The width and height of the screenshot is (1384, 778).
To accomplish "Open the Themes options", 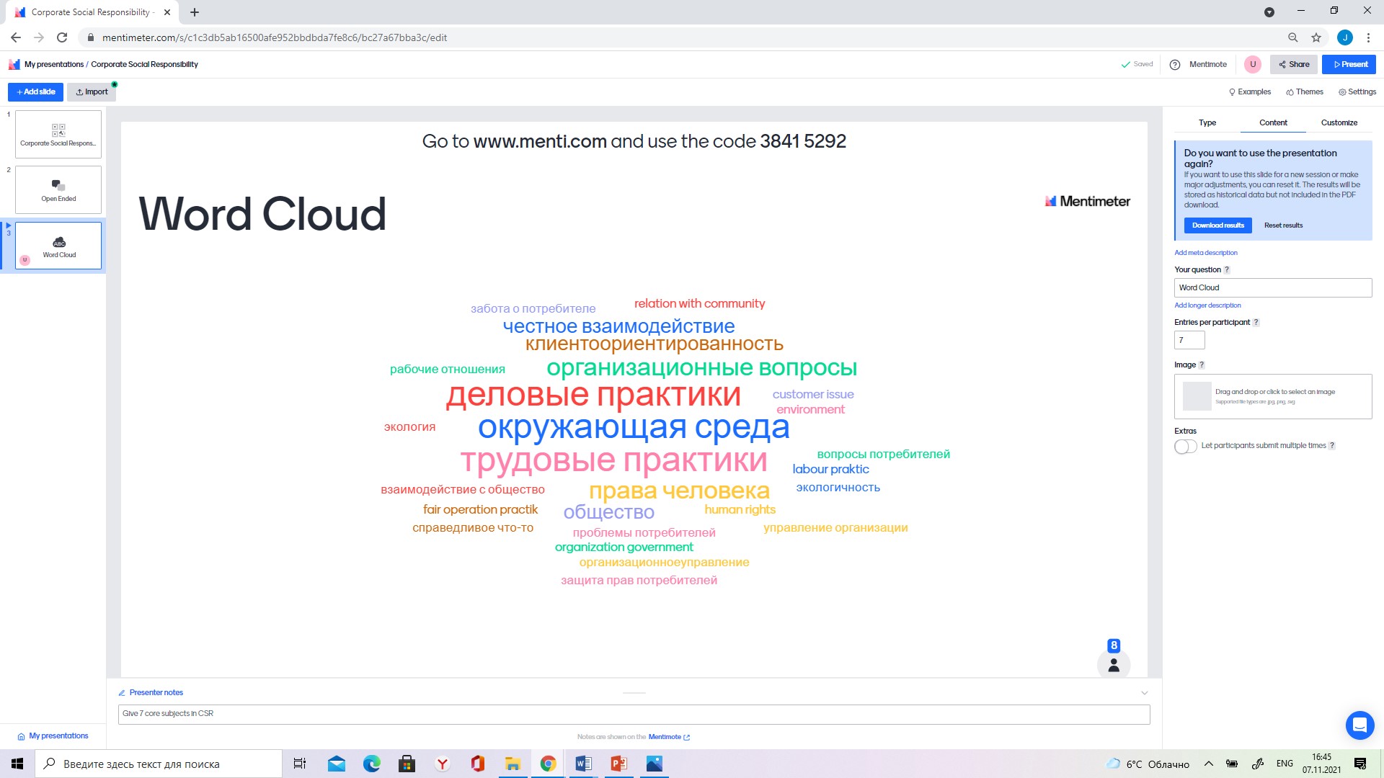I will (1305, 91).
